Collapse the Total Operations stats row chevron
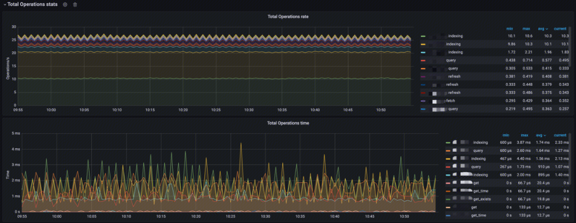Viewport: 576px width, 223px height. pos(4,4)
